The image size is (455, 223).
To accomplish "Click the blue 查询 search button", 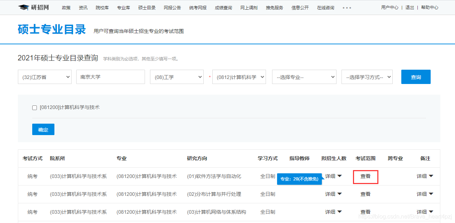I will [416, 77].
